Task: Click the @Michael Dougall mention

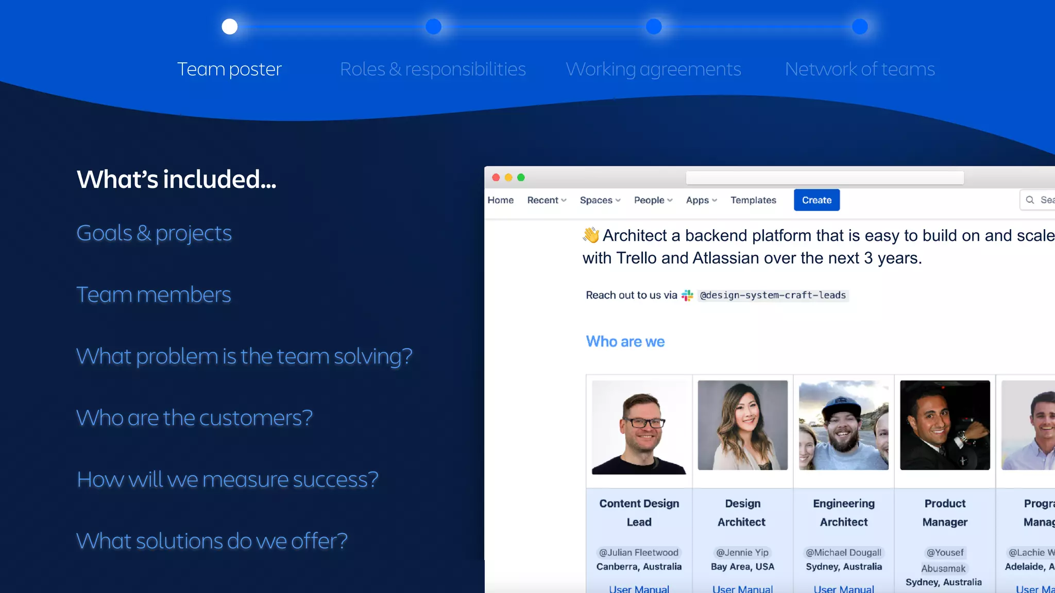Action: [843, 553]
